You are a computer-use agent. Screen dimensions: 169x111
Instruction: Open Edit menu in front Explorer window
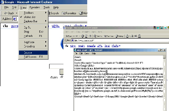coord(14,7)
